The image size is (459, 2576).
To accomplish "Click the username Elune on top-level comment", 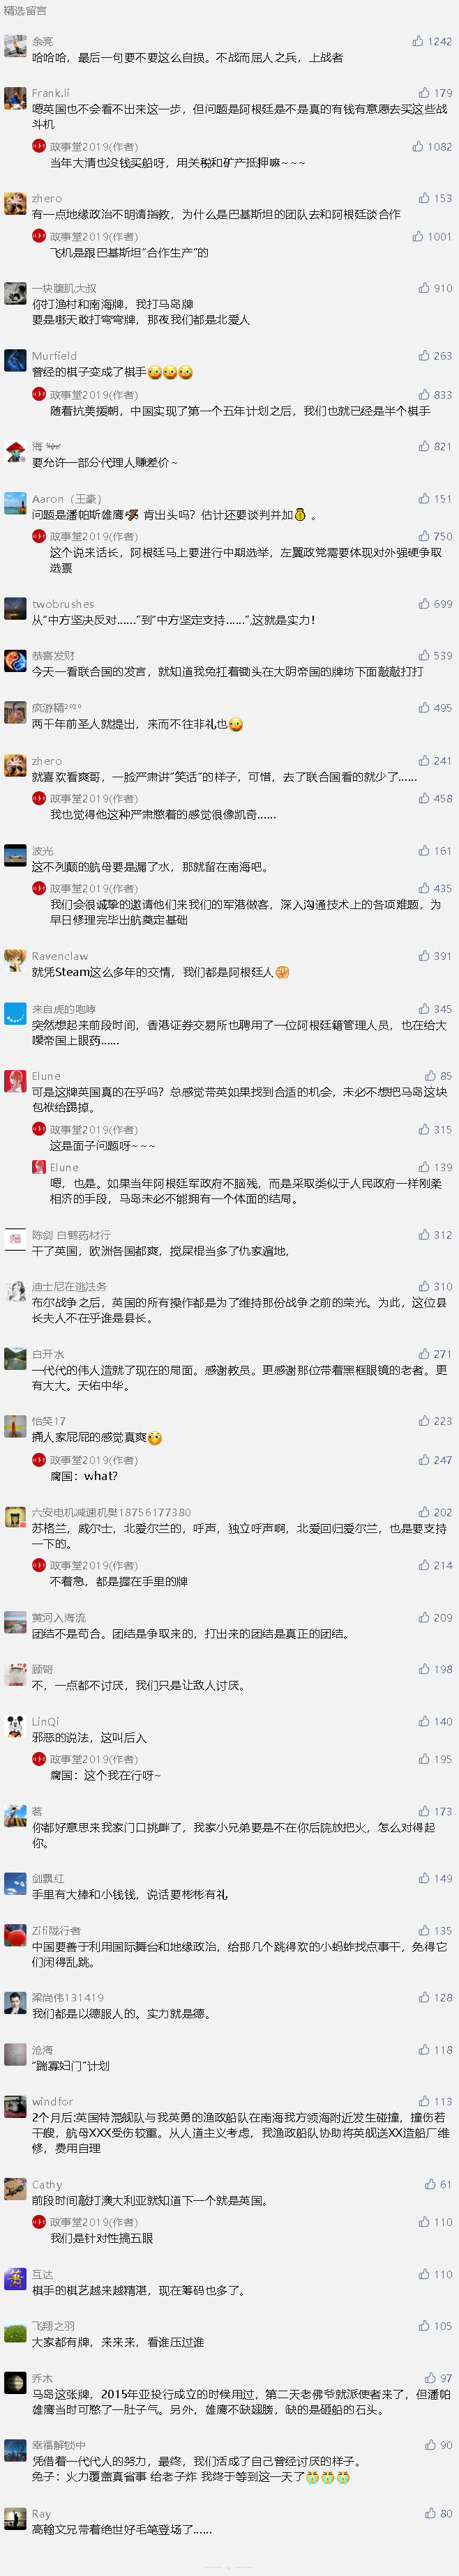I will pyautogui.click(x=46, y=1076).
